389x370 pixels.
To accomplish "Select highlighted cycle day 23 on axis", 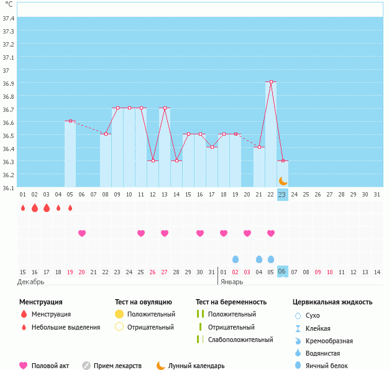I will pos(282,195).
